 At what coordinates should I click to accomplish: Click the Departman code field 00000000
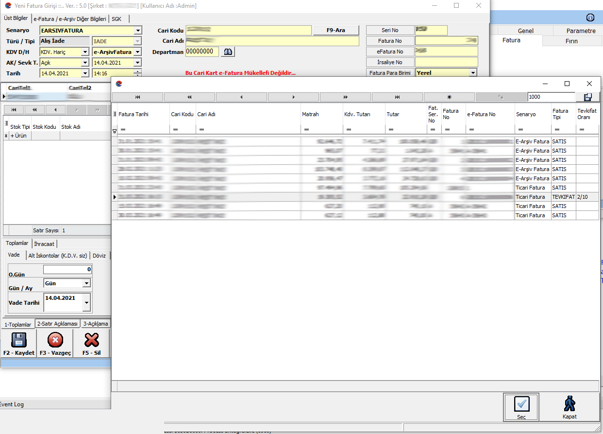(202, 52)
